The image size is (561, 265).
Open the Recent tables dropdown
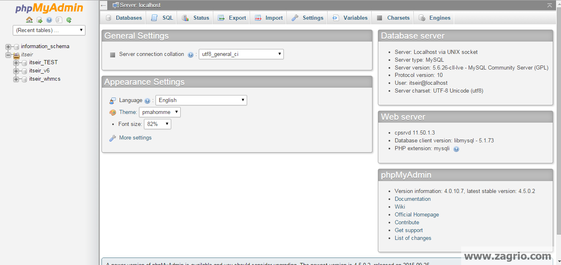49,30
